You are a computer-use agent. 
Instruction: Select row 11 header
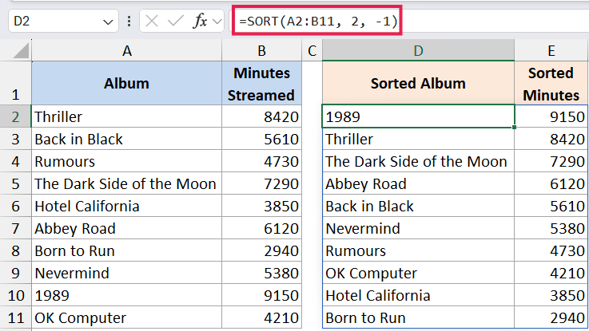point(15,317)
